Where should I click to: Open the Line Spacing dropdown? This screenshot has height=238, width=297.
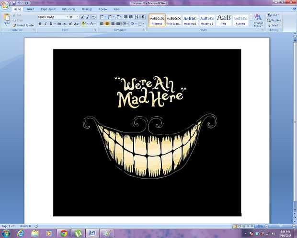point(125,24)
